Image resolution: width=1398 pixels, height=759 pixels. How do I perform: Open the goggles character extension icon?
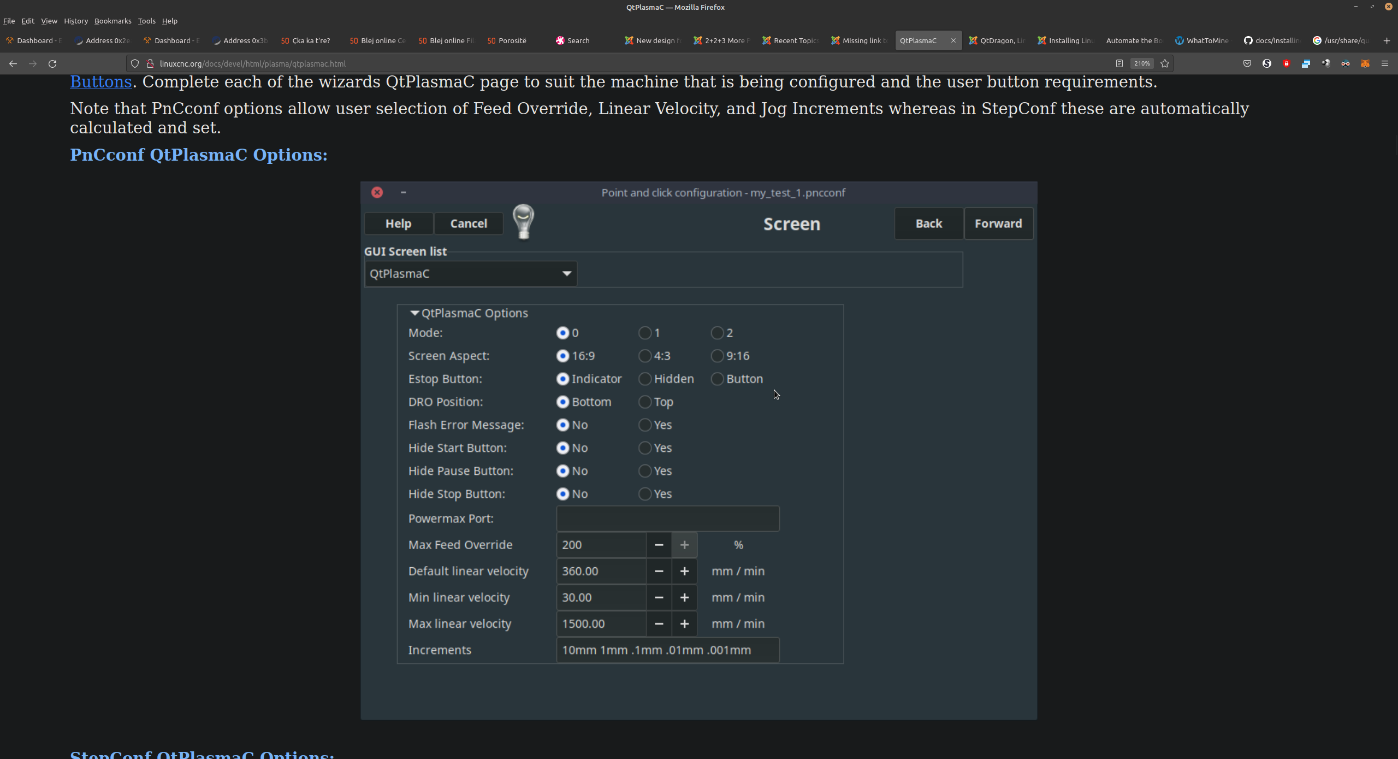pos(1346,63)
